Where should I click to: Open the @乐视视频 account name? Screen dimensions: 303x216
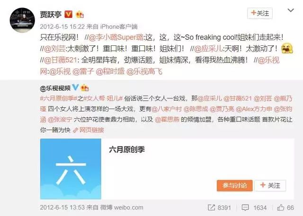click(x=55, y=88)
